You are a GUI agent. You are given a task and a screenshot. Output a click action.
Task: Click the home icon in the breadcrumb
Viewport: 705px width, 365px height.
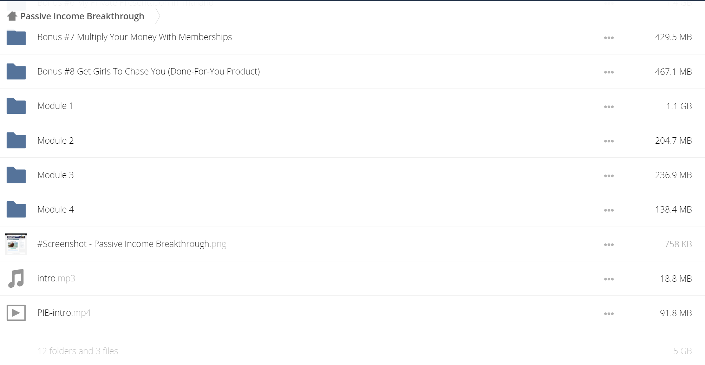(12, 16)
